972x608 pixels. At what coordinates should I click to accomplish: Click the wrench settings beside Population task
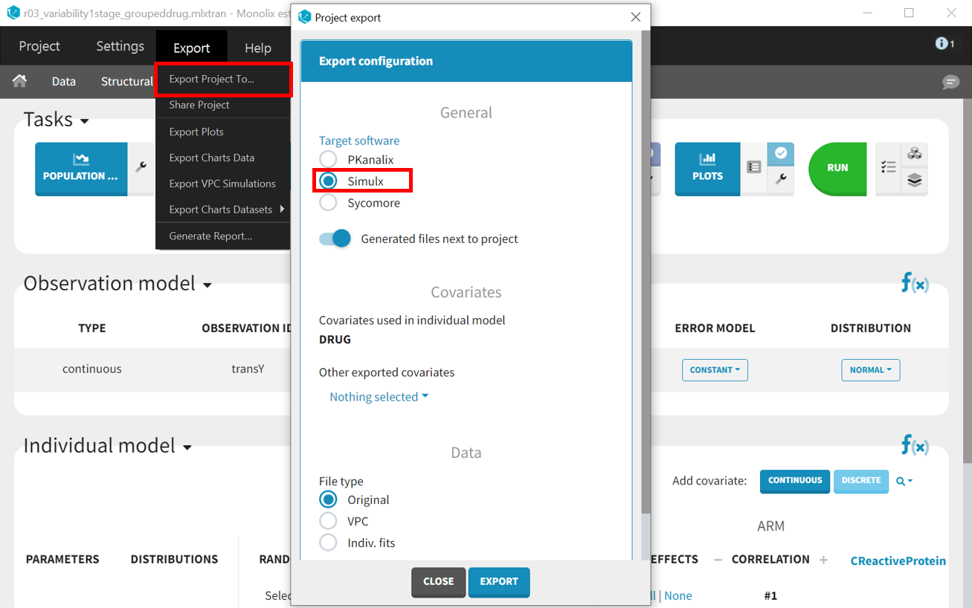pyautogui.click(x=141, y=168)
